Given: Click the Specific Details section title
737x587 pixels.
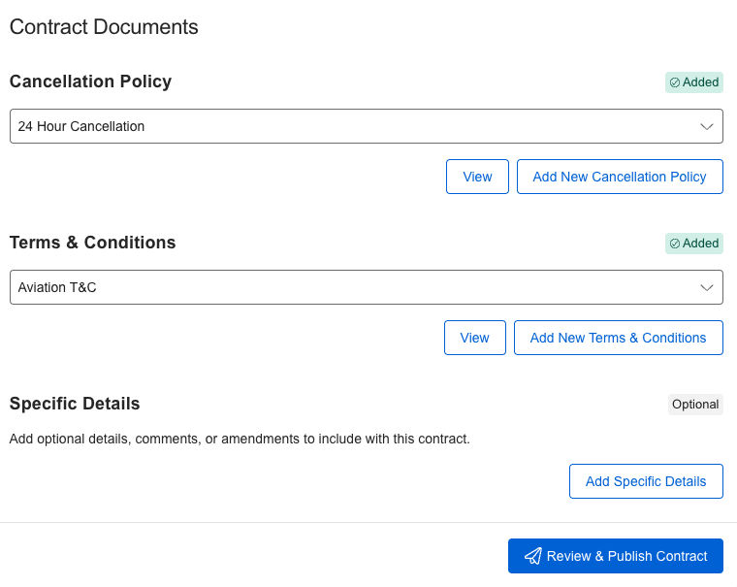Looking at the screenshot, I should [x=75, y=404].
